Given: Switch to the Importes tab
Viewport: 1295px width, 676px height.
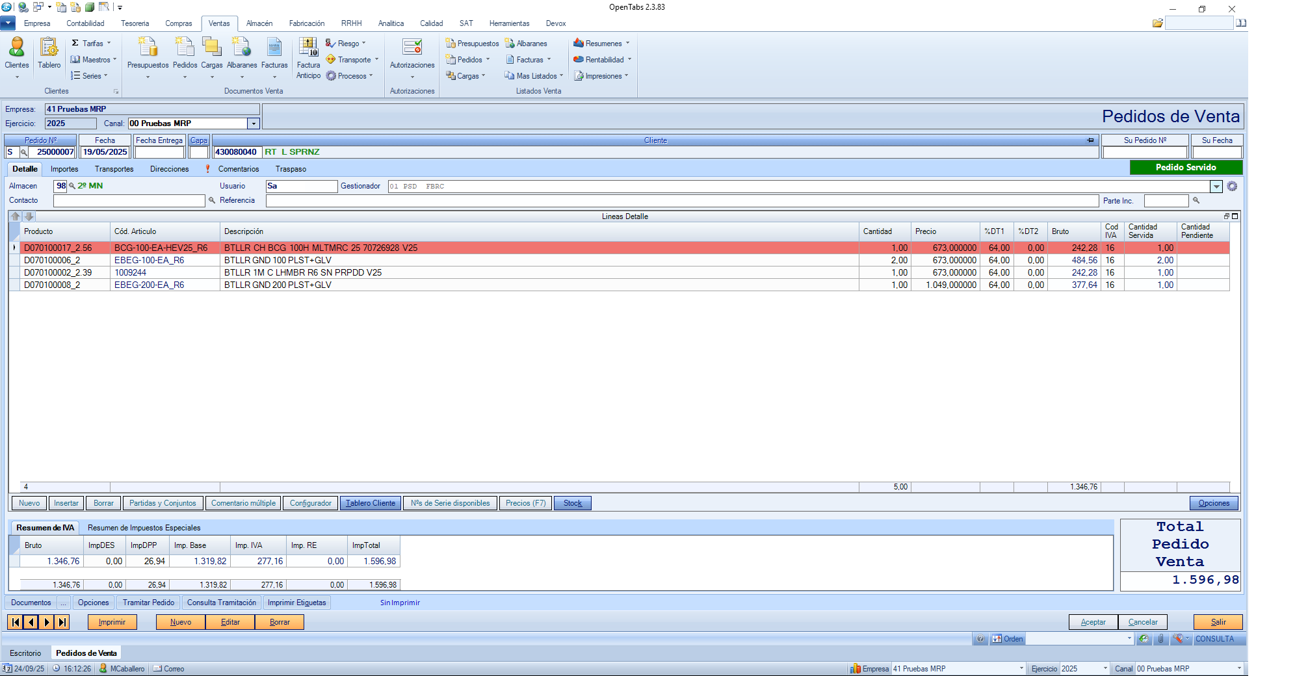Looking at the screenshot, I should click(64, 169).
